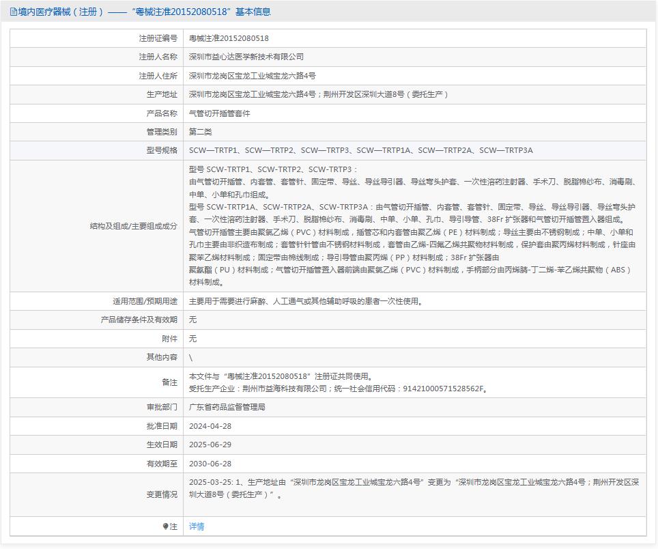Click registrant name 深圳市益心达医学新技术有限公司
Screen dimensions: 658x549
pos(246,57)
